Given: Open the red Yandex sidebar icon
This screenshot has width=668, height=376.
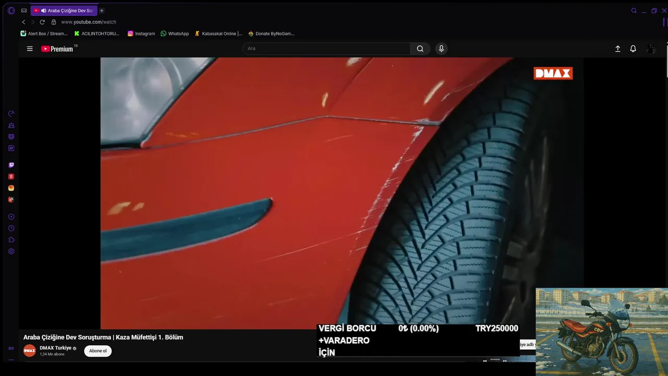Looking at the screenshot, I should point(11,177).
